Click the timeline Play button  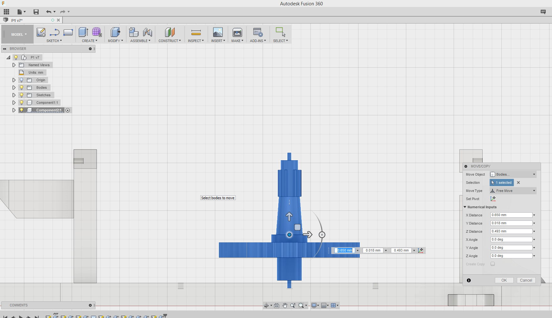(x=21, y=316)
